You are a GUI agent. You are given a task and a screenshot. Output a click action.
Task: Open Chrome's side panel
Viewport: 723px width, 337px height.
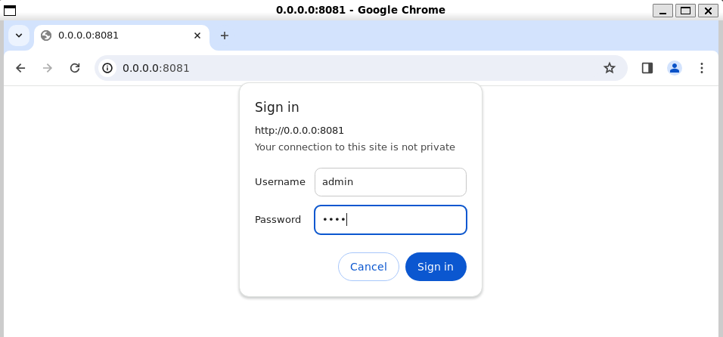[647, 68]
